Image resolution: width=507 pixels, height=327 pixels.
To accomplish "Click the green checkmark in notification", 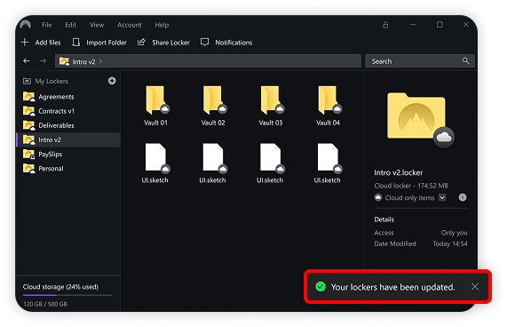I will (321, 287).
